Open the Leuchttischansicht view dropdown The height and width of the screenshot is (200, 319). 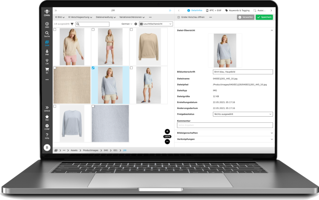(156, 24)
